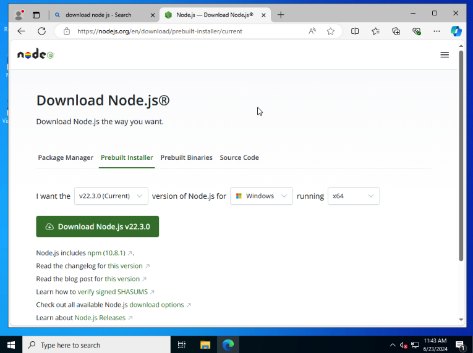Expand the Windows platform dropdown
Viewport: 473px width, 353px height.
pyautogui.click(x=262, y=196)
